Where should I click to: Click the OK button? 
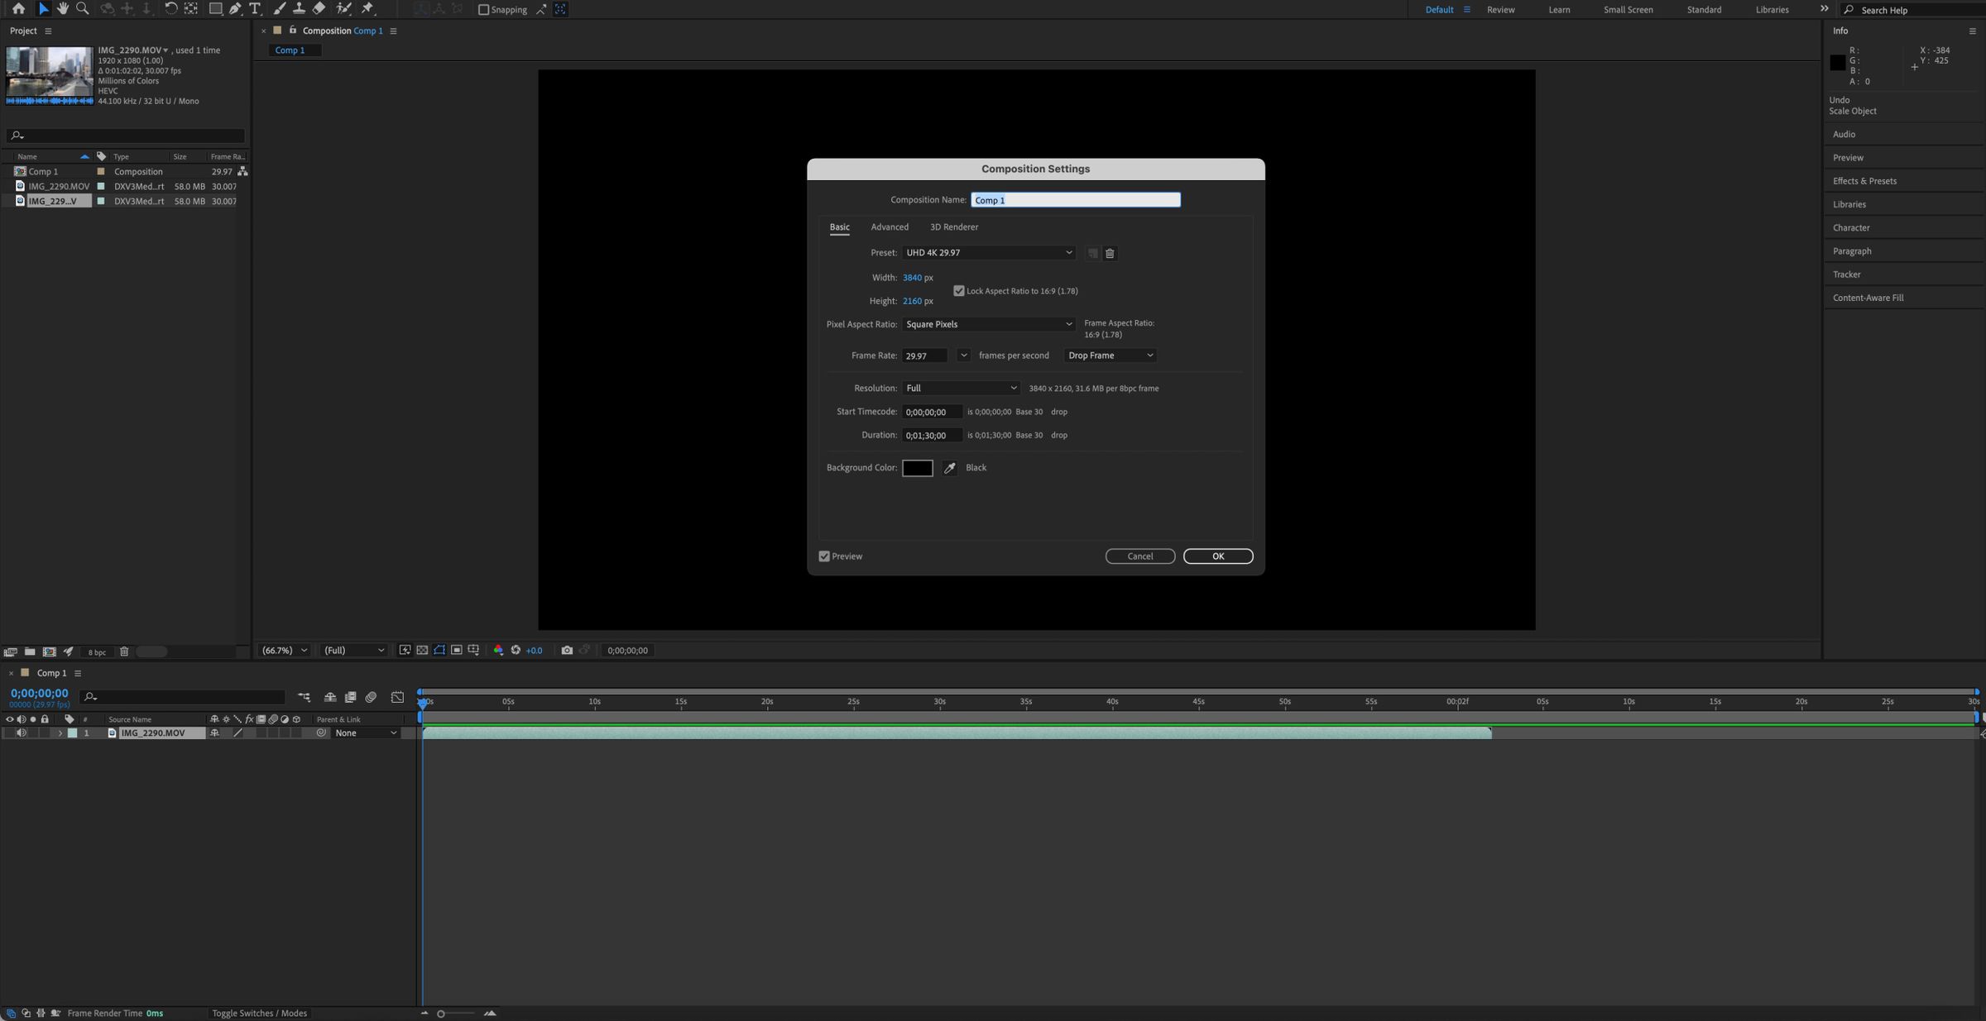point(1217,556)
